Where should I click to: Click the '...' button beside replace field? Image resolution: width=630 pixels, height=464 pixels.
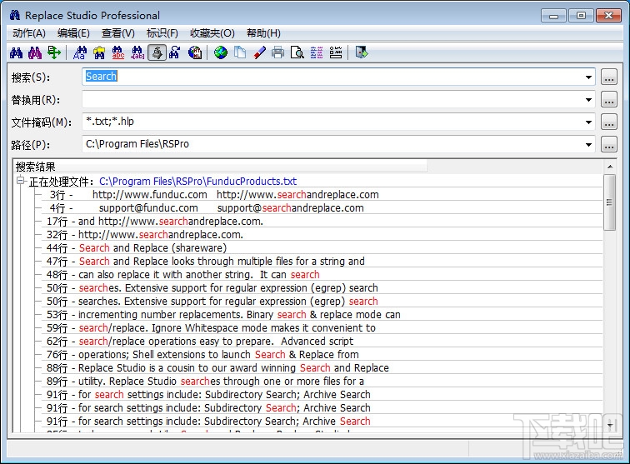tap(609, 100)
